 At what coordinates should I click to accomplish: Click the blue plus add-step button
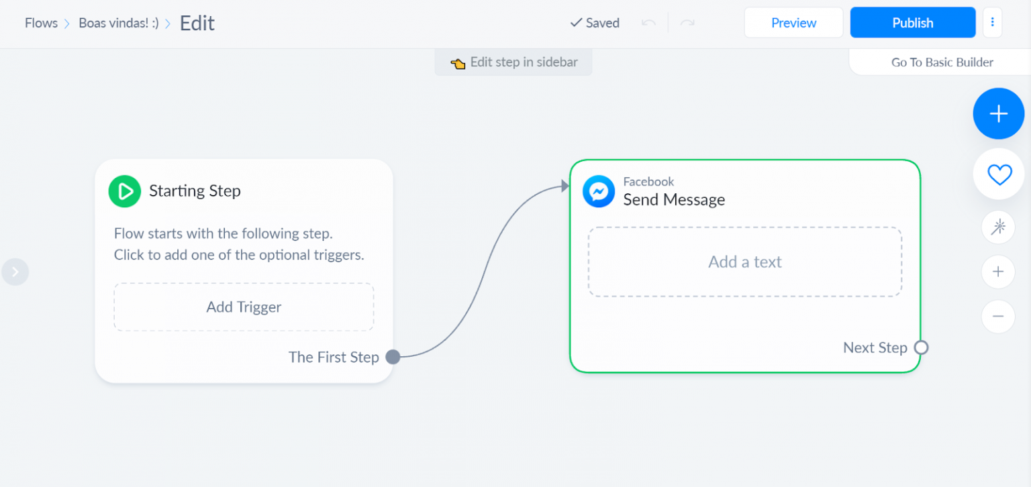[x=998, y=114]
